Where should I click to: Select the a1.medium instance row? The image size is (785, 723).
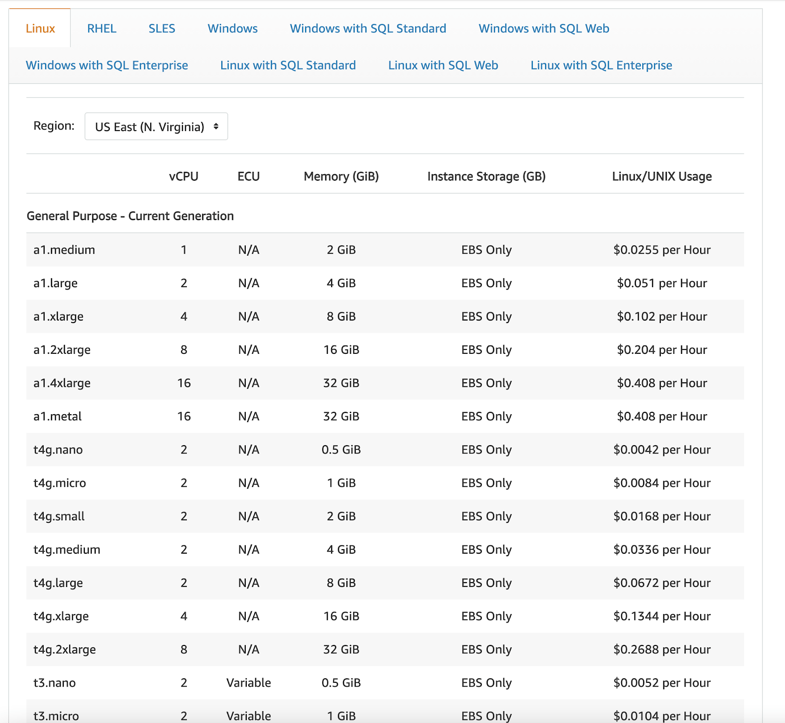point(64,250)
